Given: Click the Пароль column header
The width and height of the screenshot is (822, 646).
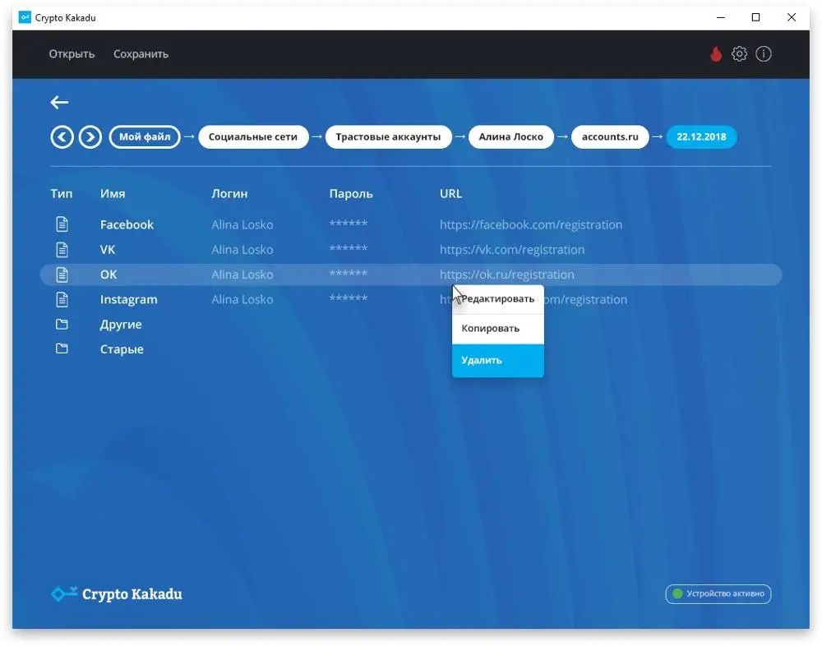Looking at the screenshot, I should click(x=351, y=193).
